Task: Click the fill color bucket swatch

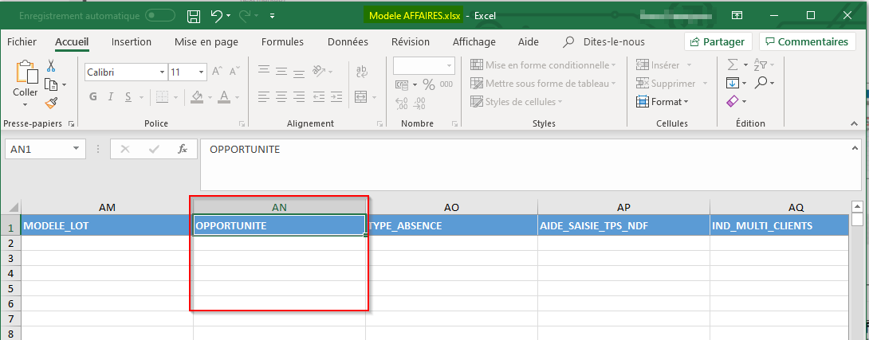Action: (x=198, y=96)
